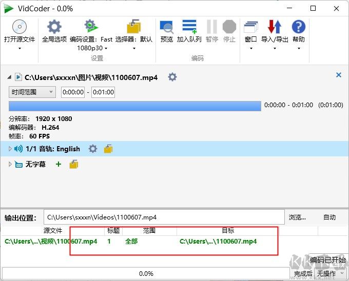
Task: Open the 全局选项 global options gear
Action: click(54, 27)
